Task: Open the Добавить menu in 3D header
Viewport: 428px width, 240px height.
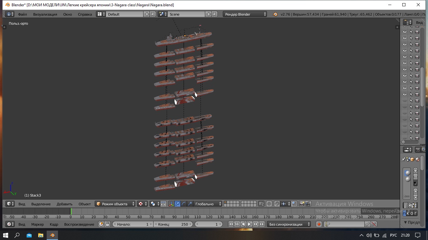Action: pyautogui.click(x=64, y=204)
